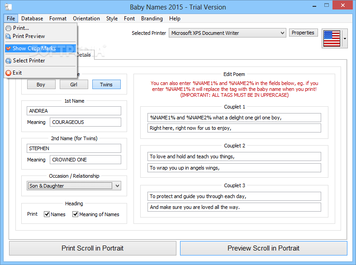Choose Print Preview from the File menu

click(x=40, y=36)
